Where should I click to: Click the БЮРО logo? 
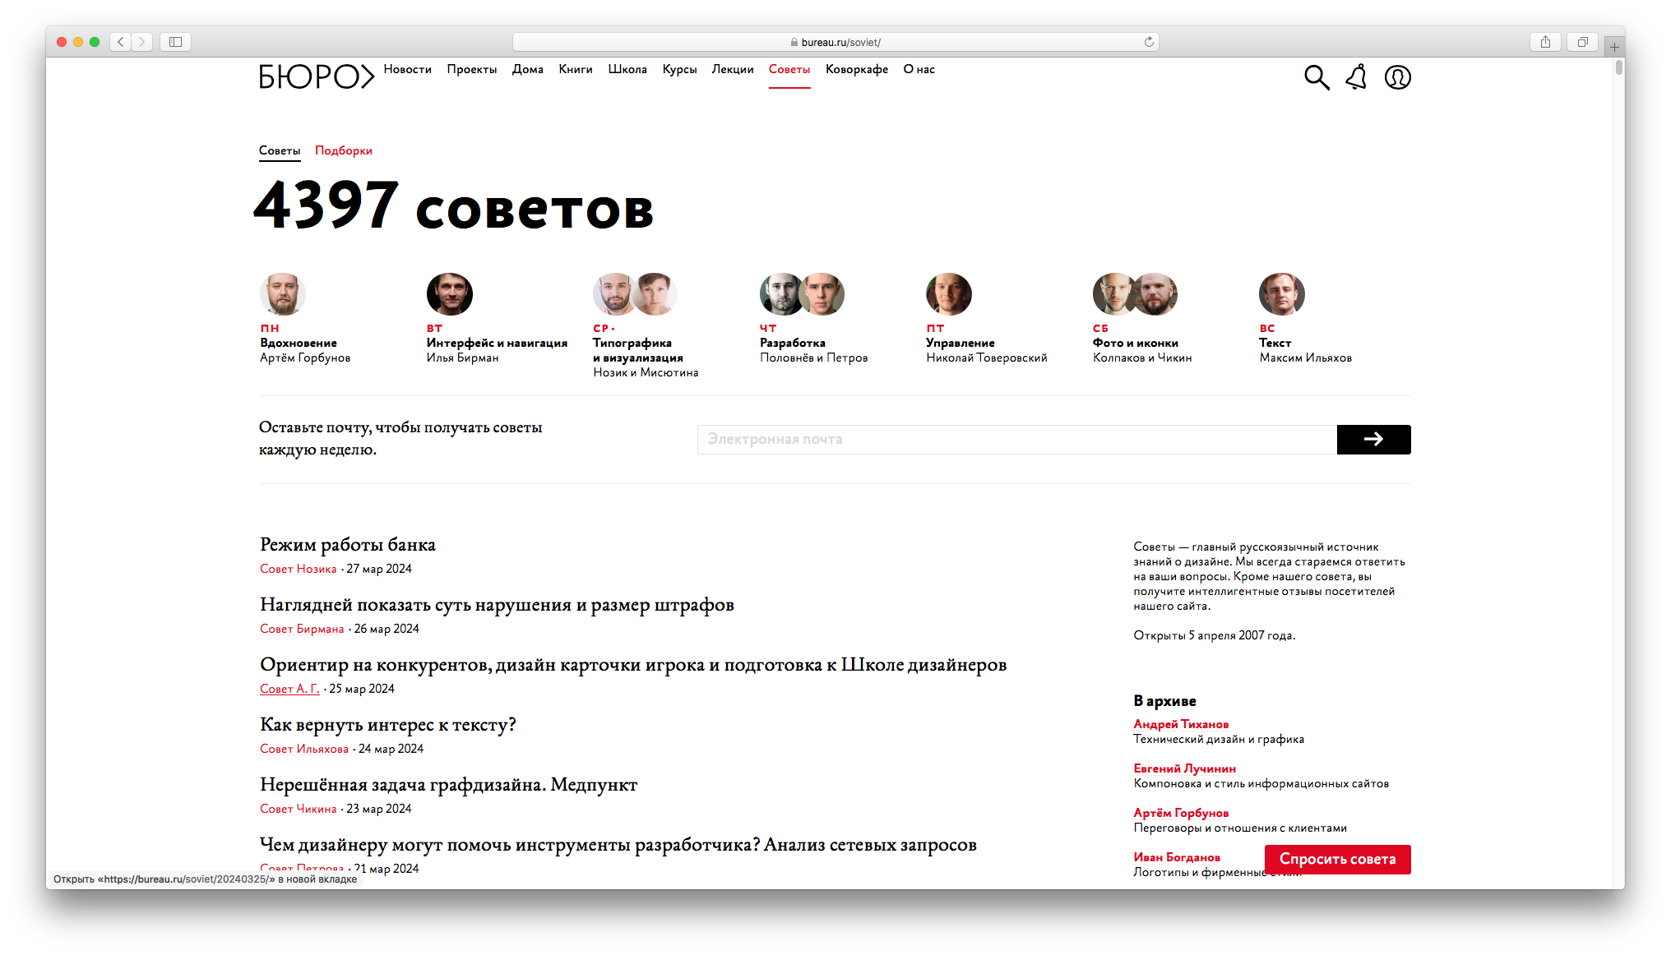316,76
